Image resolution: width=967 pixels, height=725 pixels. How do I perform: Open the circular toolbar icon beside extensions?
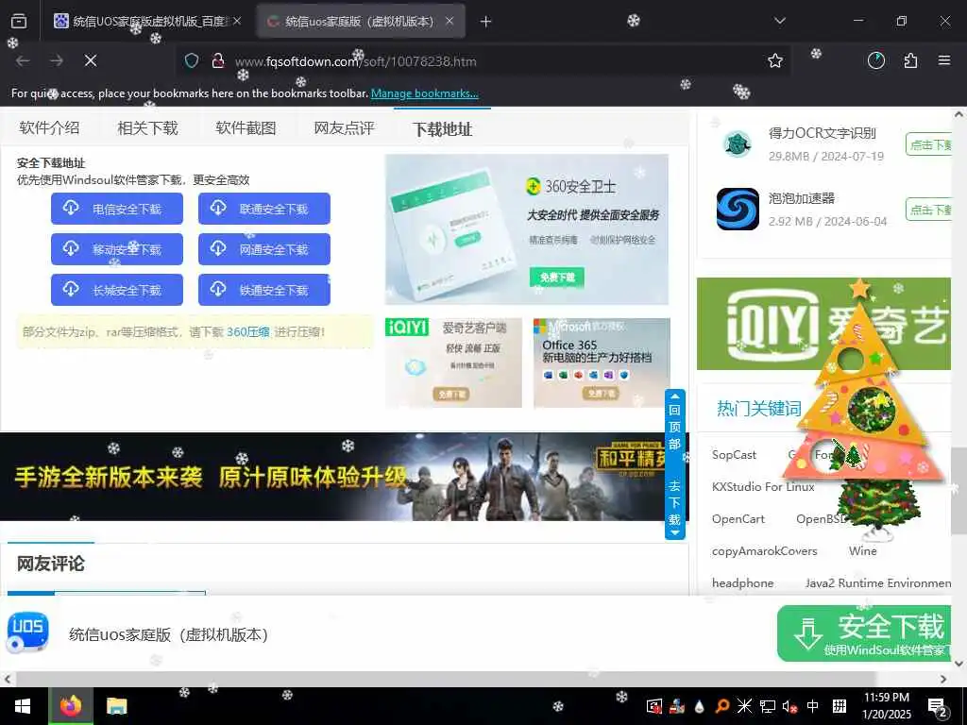click(876, 60)
